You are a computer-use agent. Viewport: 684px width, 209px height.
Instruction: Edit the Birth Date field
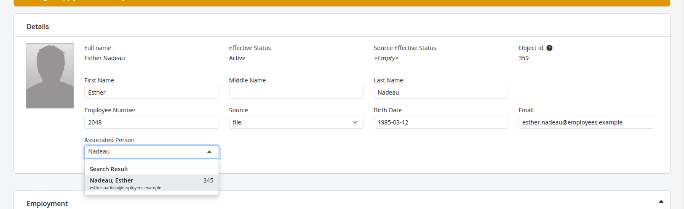tap(441, 122)
